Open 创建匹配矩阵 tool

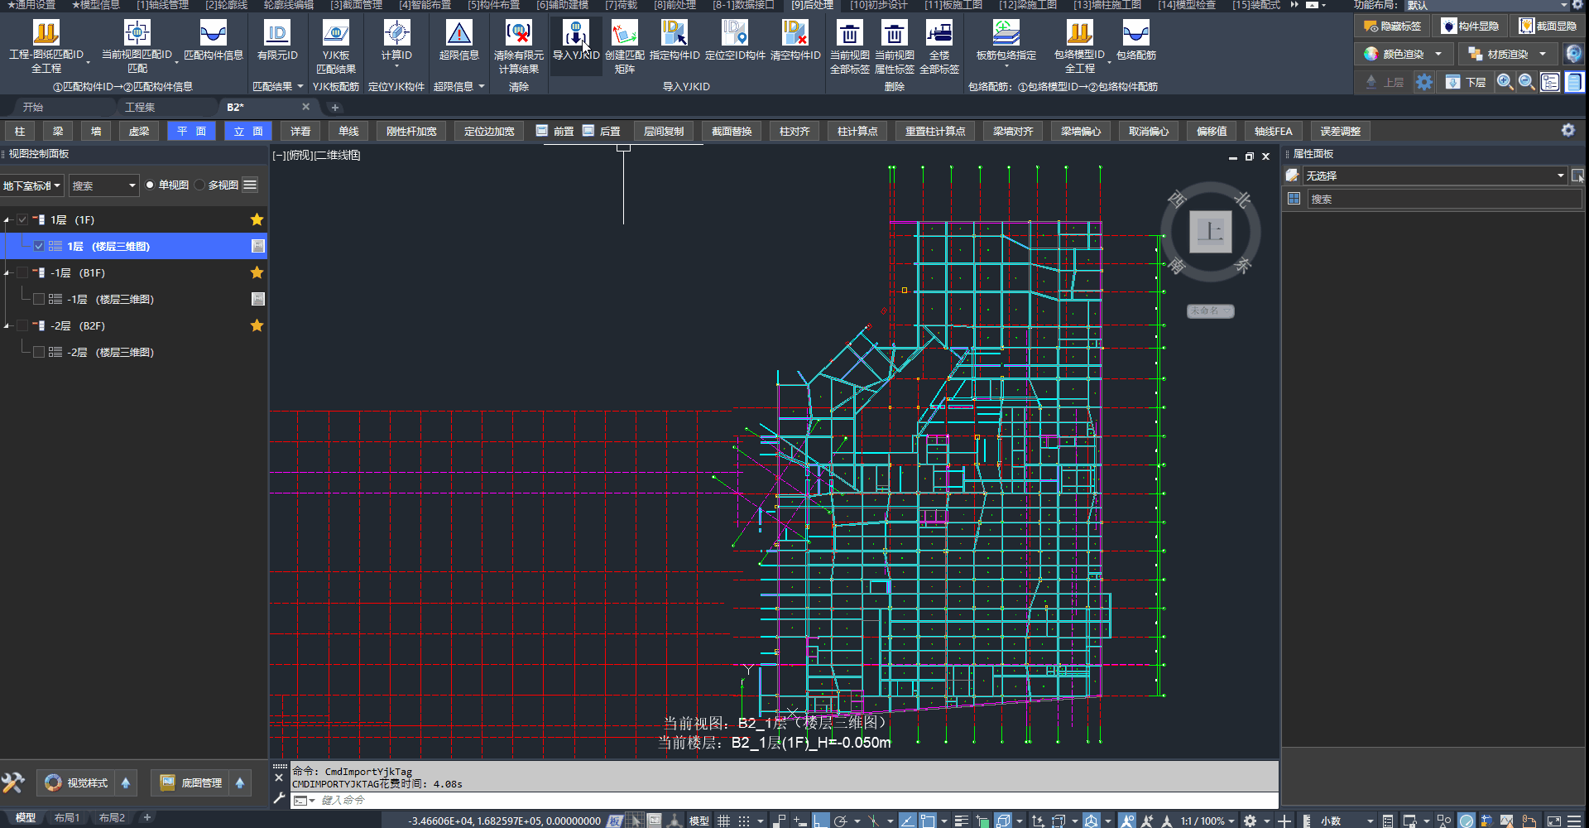click(624, 34)
